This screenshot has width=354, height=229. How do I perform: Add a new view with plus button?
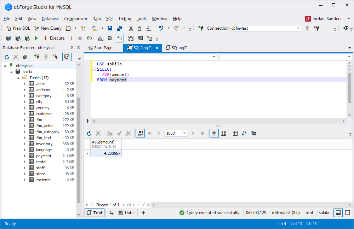click(x=143, y=212)
